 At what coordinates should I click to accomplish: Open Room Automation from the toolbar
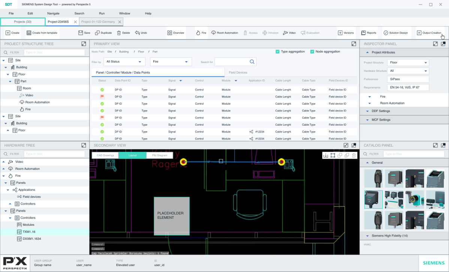224,33
